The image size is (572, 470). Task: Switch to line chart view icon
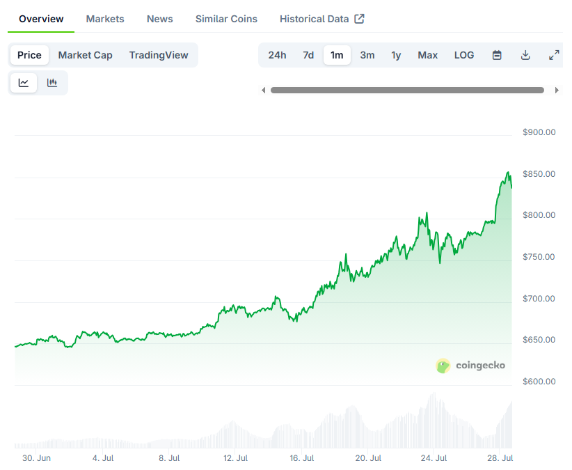pos(24,83)
